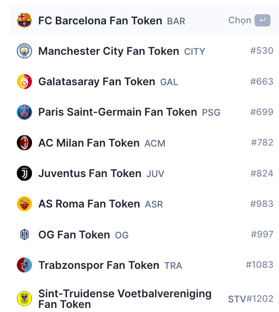Screen dimensions: 279x312
Task: Click the Sint-Truidense yellow crest icon
Action: pyautogui.click(x=24, y=298)
